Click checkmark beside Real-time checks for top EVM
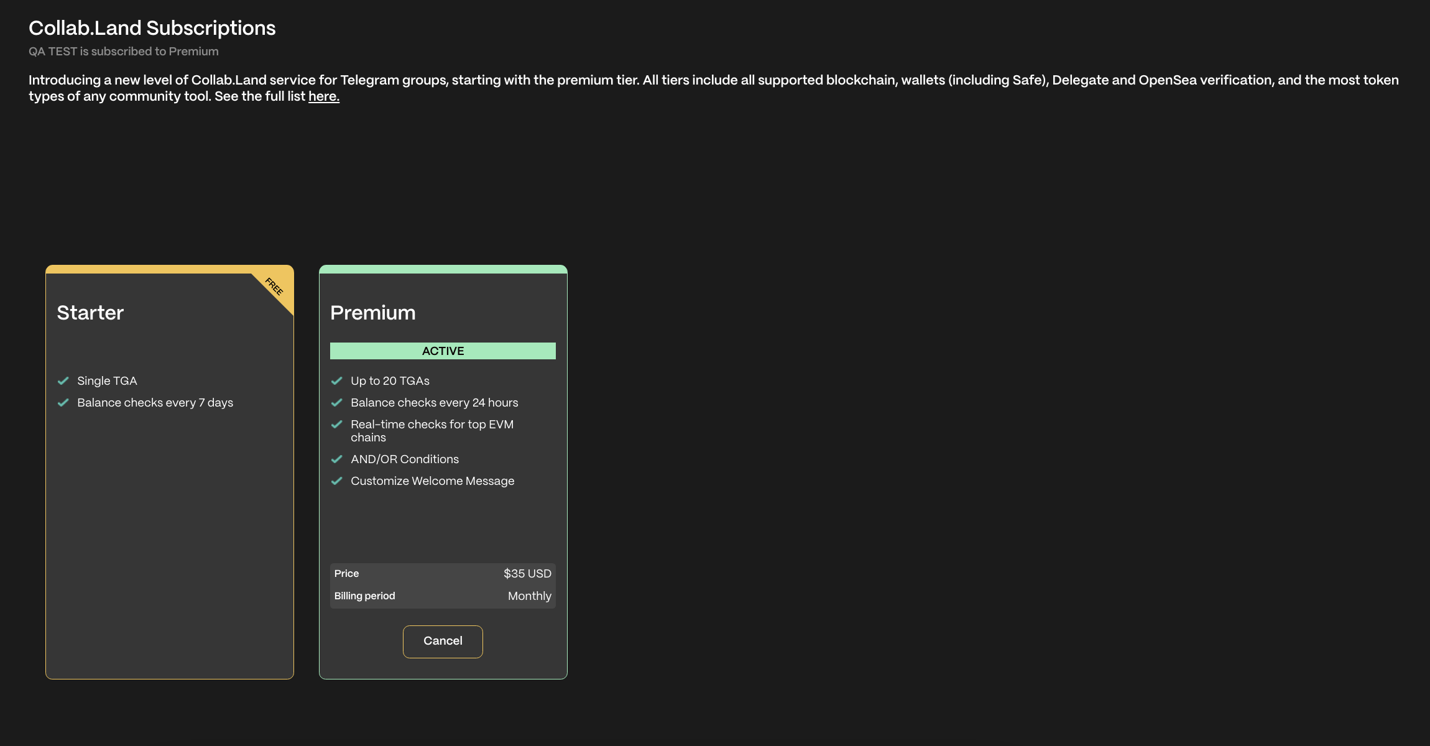 click(x=336, y=424)
